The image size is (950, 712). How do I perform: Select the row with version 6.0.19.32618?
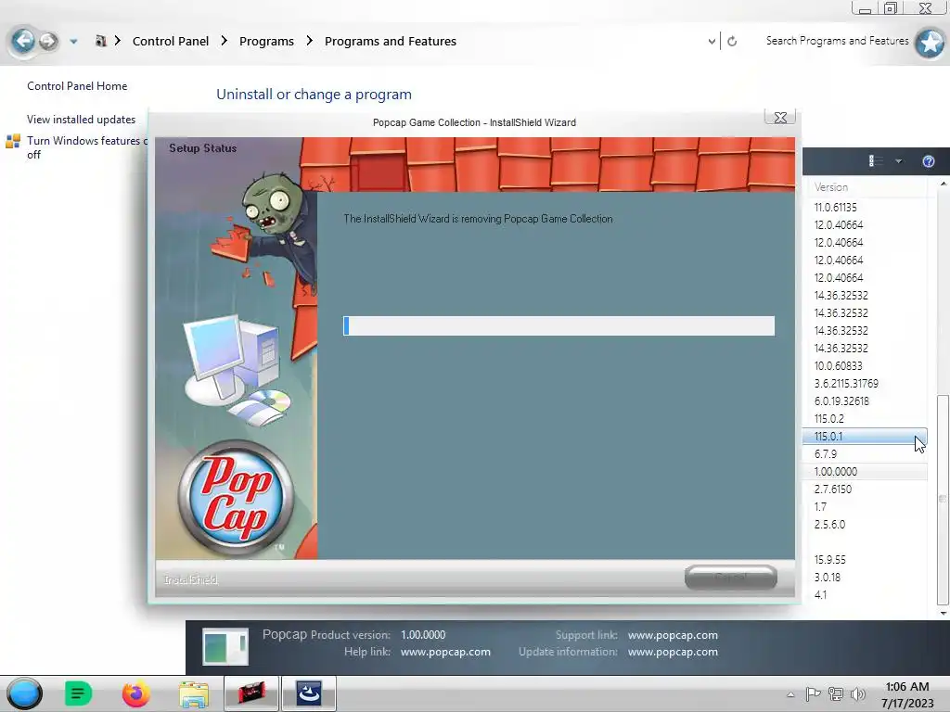[x=865, y=400]
